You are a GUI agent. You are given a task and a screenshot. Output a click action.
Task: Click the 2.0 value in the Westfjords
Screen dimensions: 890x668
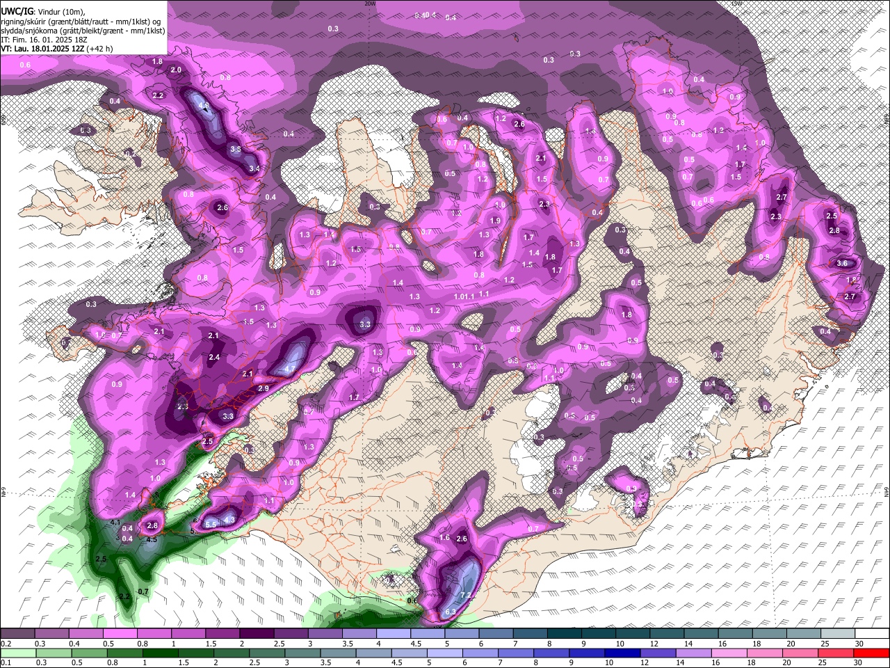[x=176, y=70]
